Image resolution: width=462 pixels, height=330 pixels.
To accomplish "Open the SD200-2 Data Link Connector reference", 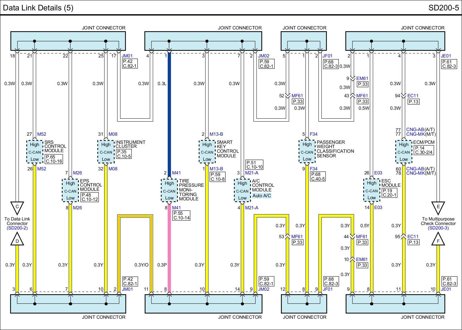I will 17,228.
